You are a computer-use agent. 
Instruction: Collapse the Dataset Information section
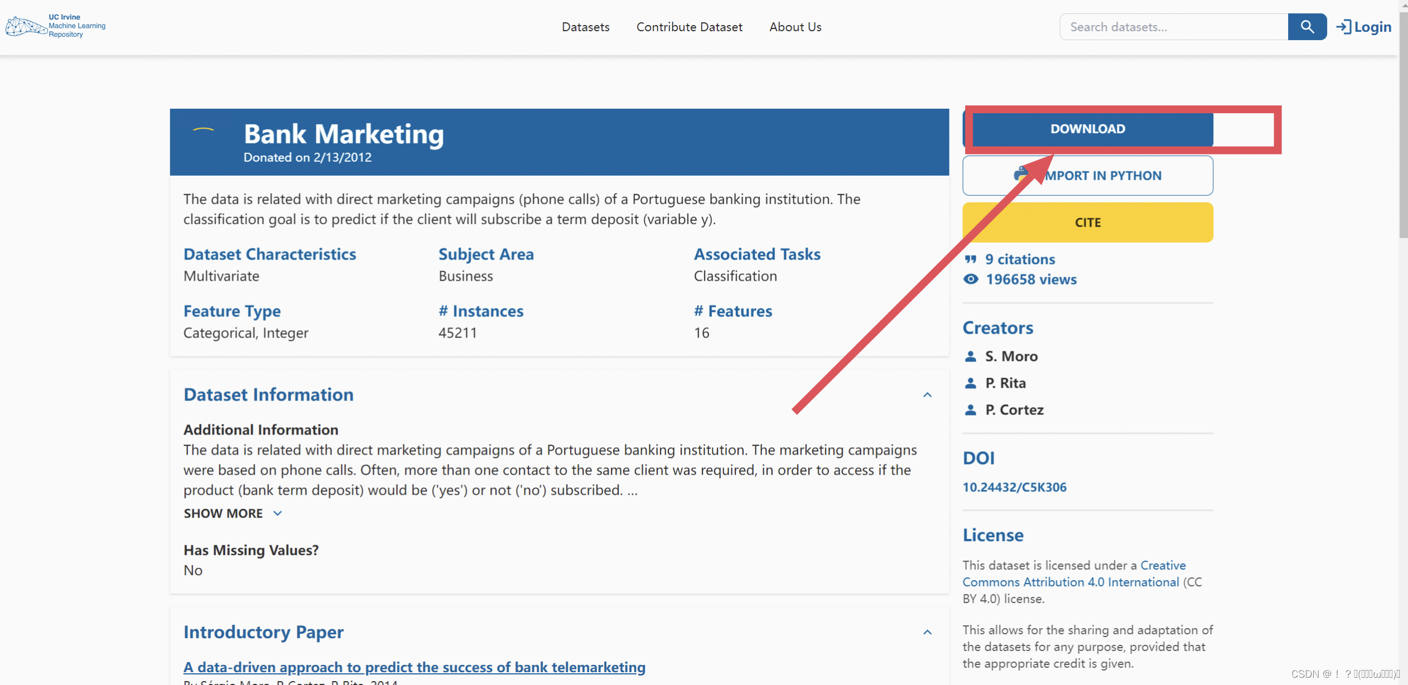[927, 395]
